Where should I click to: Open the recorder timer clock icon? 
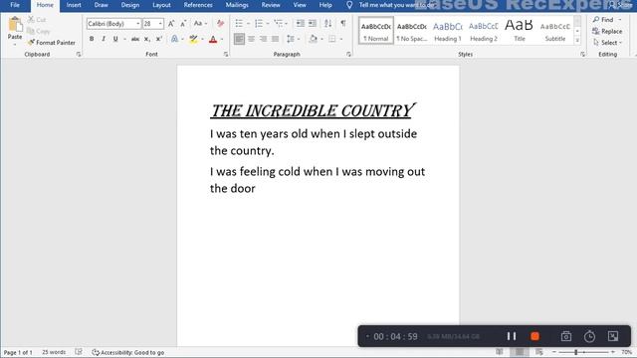tap(589, 336)
